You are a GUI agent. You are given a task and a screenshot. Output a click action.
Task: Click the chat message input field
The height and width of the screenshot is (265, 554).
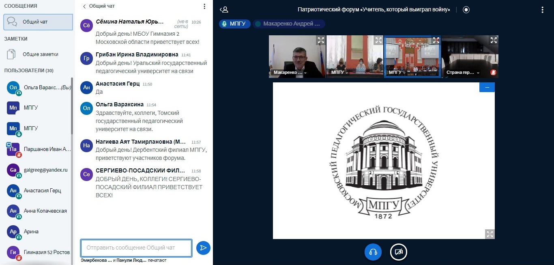click(136, 248)
